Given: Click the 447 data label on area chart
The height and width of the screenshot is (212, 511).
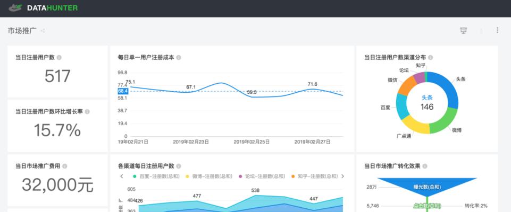Looking at the screenshot, I should pos(314,199).
